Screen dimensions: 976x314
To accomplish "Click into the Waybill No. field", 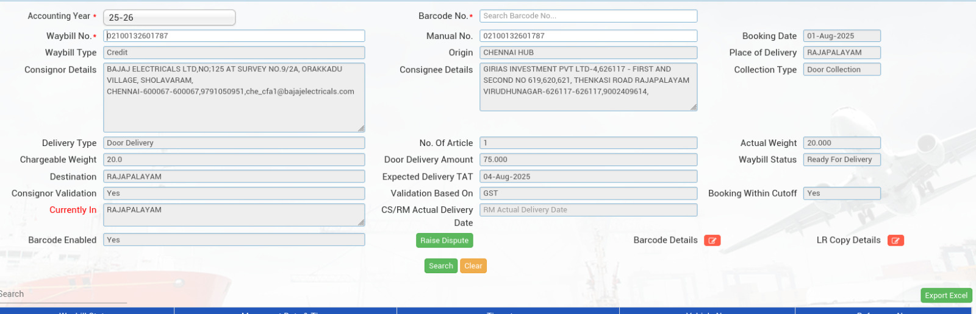I will click(234, 36).
